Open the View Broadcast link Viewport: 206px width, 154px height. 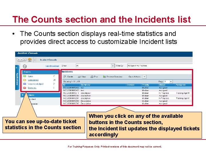coord(52,66)
